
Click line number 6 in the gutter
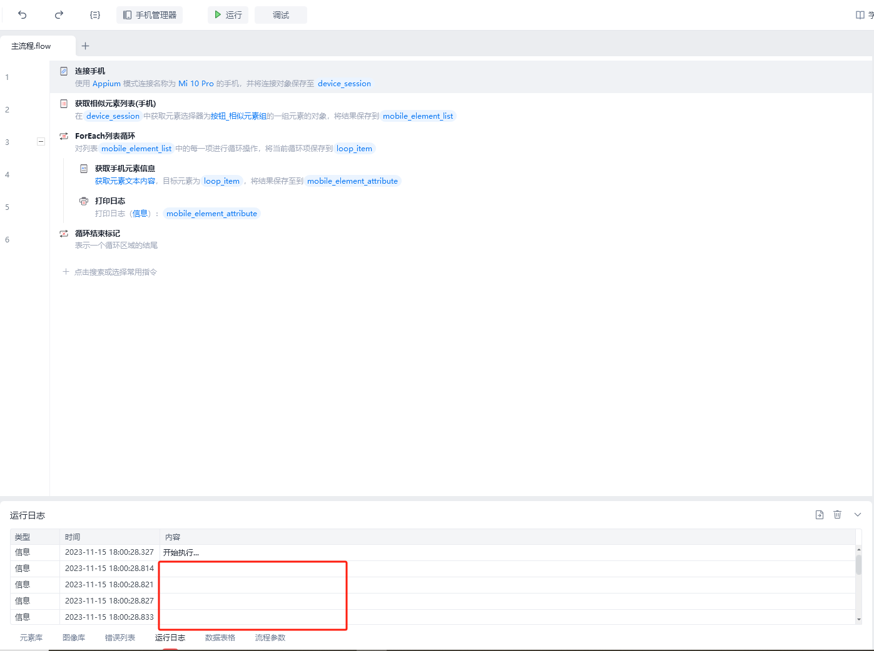[8, 240]
